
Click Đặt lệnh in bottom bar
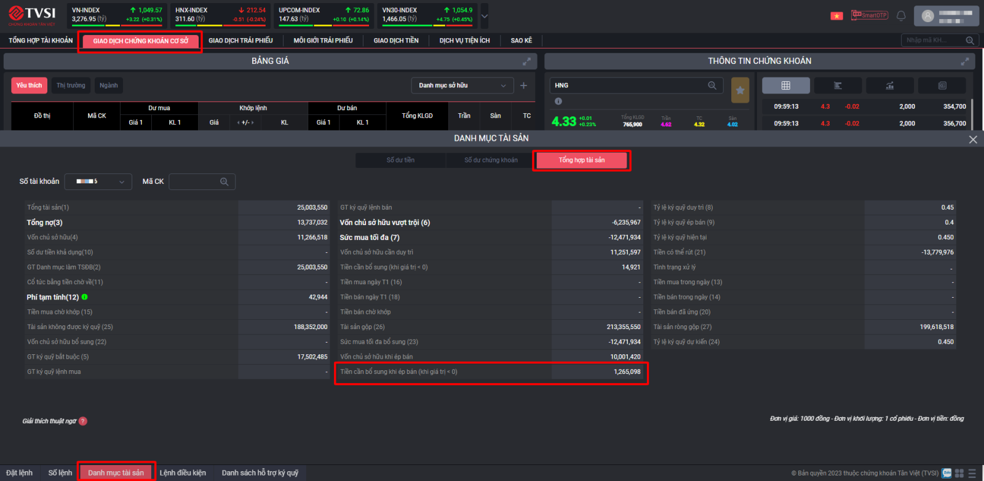(x=19, y=473)
